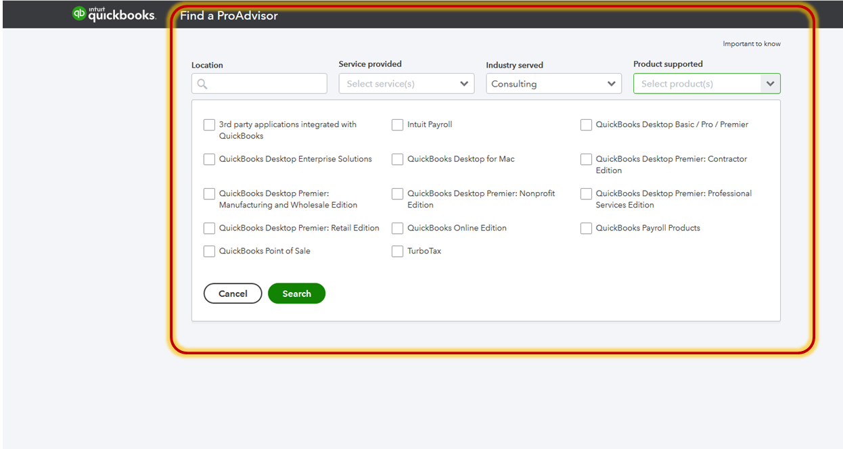Check the TurboTax box

[x=398, y=252]
